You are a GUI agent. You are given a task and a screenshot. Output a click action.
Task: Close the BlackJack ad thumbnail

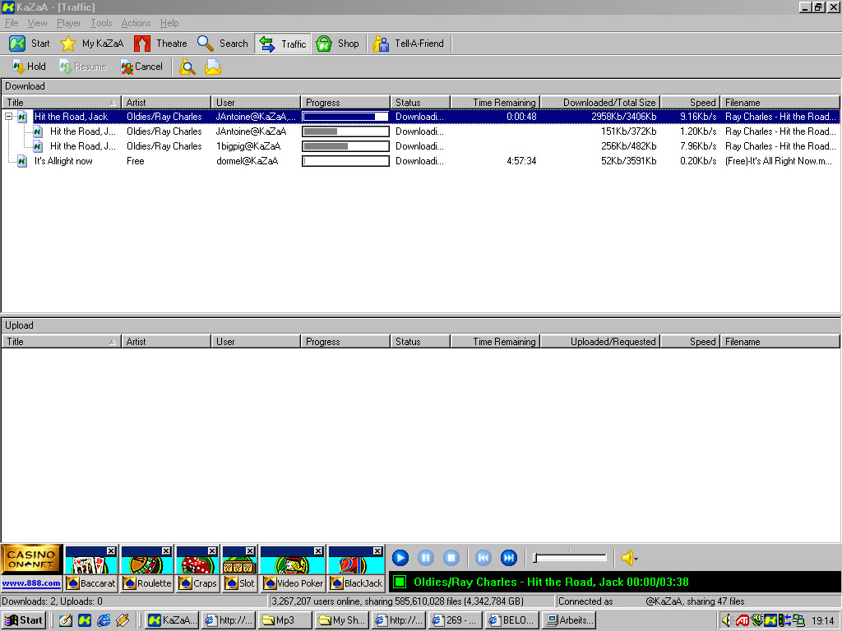tap(377, 551)
